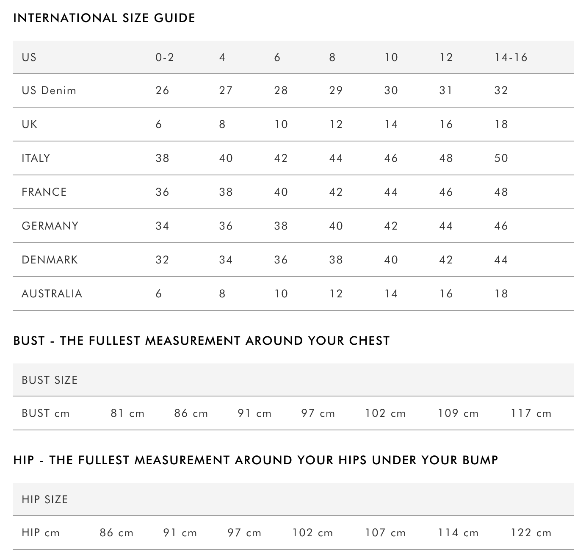The image size is (586, 560).
Task: Click the 122 cm hip measurement
Action: [531, 533]
